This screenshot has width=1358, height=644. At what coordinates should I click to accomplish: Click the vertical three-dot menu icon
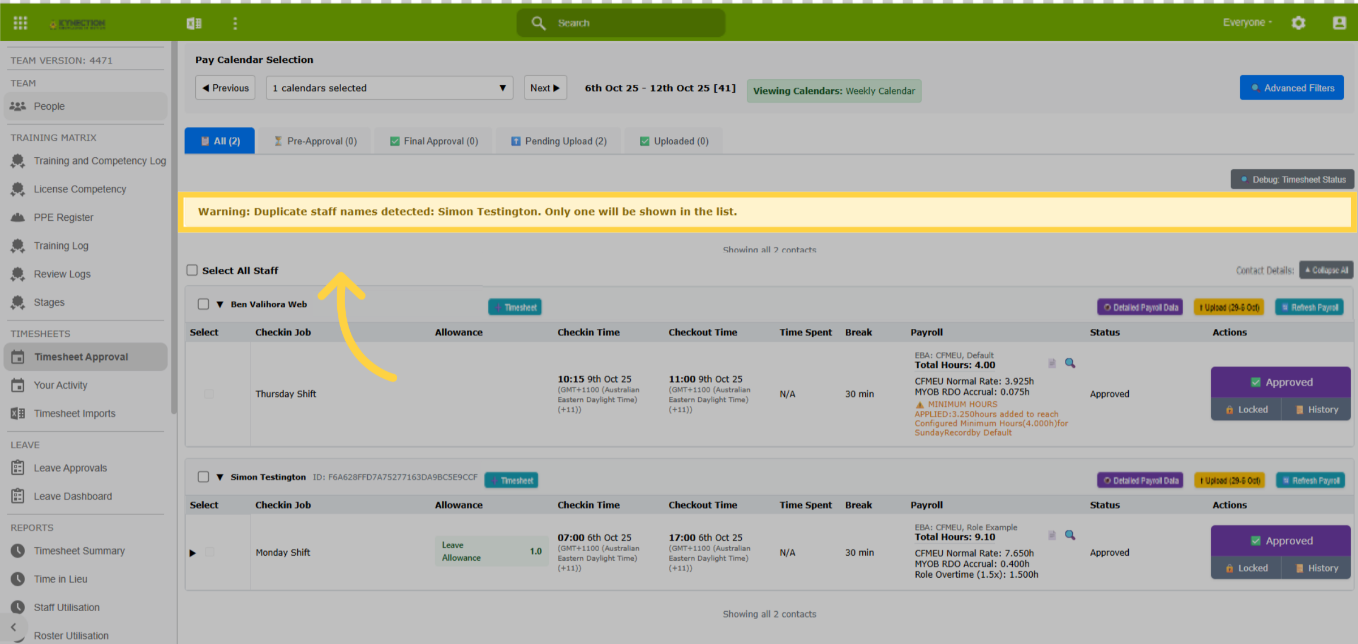[235, 23]
